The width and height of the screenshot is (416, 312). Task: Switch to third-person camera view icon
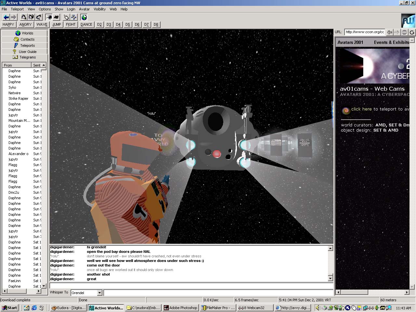click(x=56, y=17)
